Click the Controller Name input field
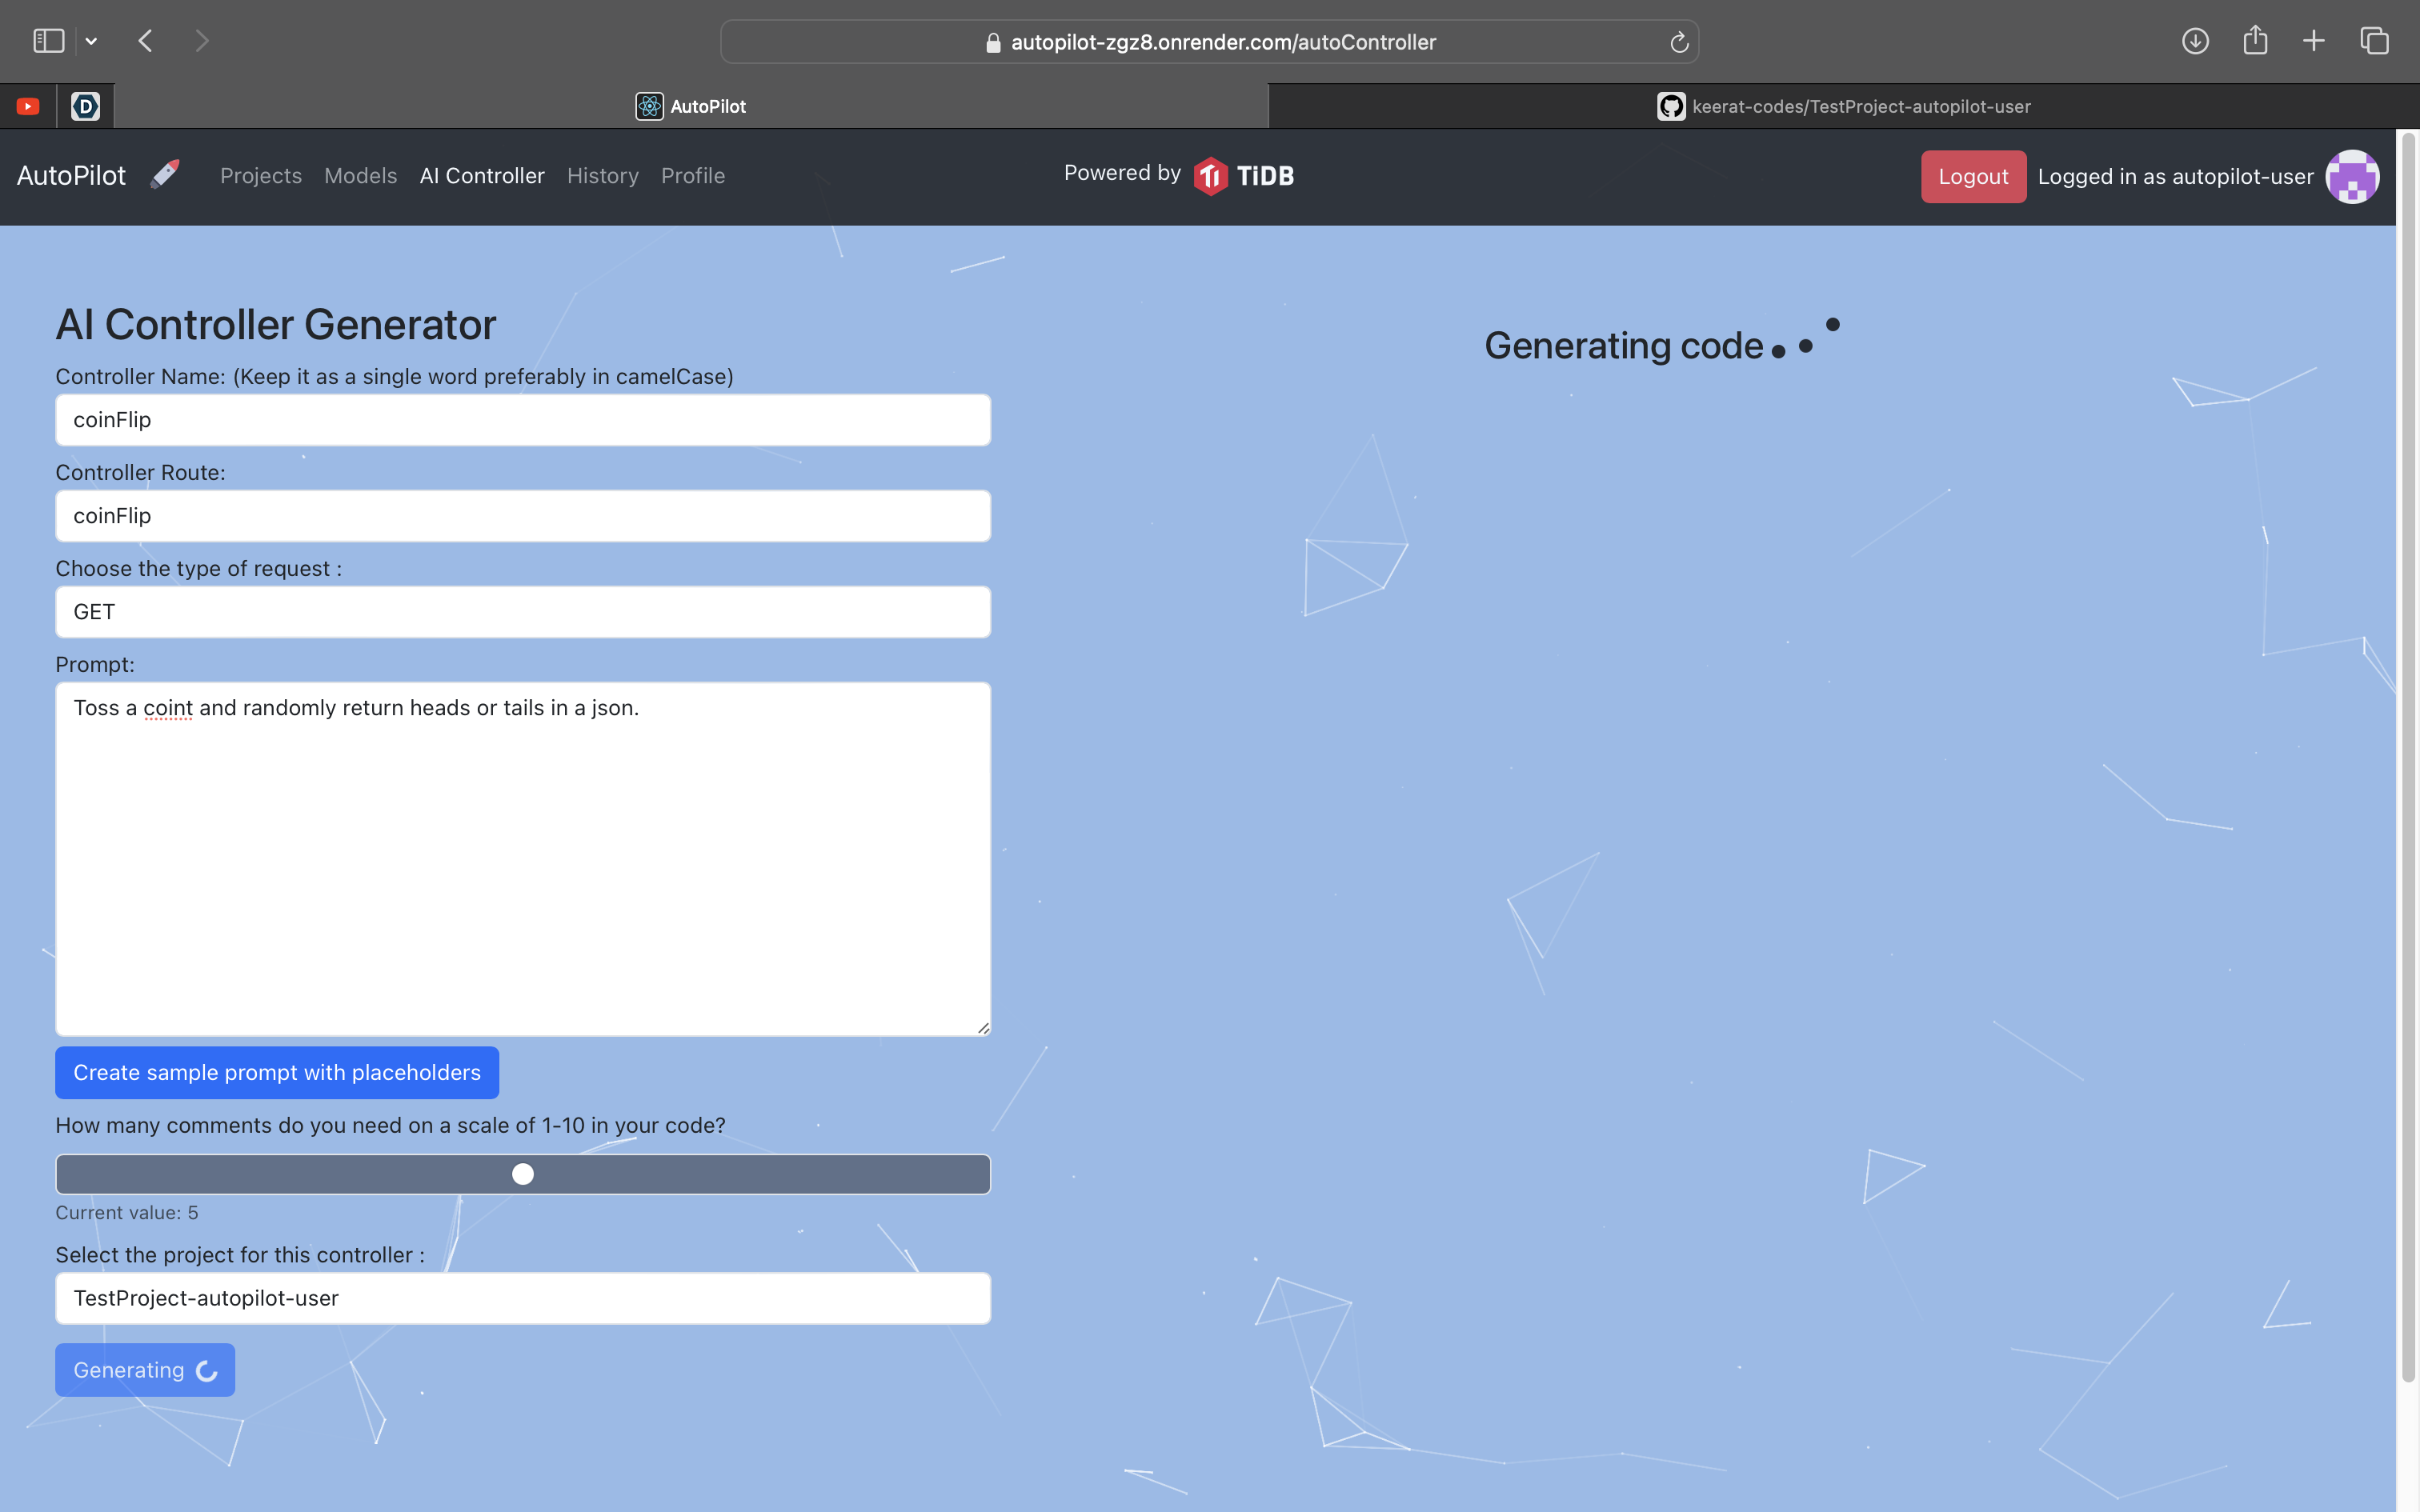The image size is (2420, 1512). click(522, 420)
